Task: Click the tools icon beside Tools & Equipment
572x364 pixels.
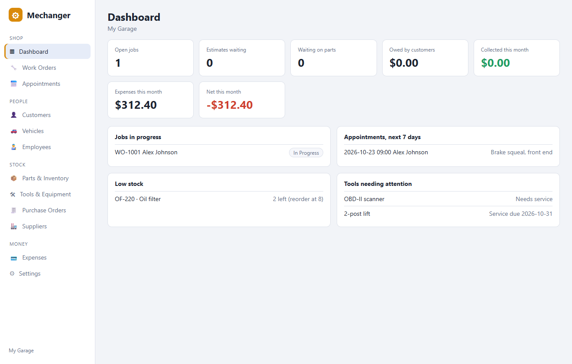Action: coord(13,194)
